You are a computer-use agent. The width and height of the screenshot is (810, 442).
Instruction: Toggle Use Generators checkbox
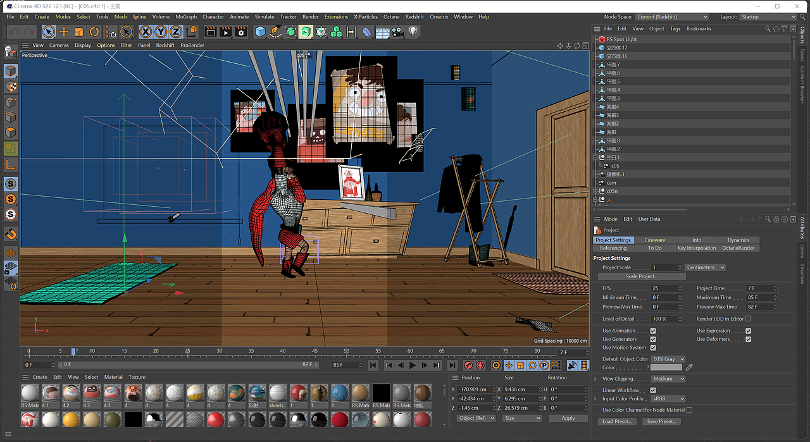click(653, 339)
